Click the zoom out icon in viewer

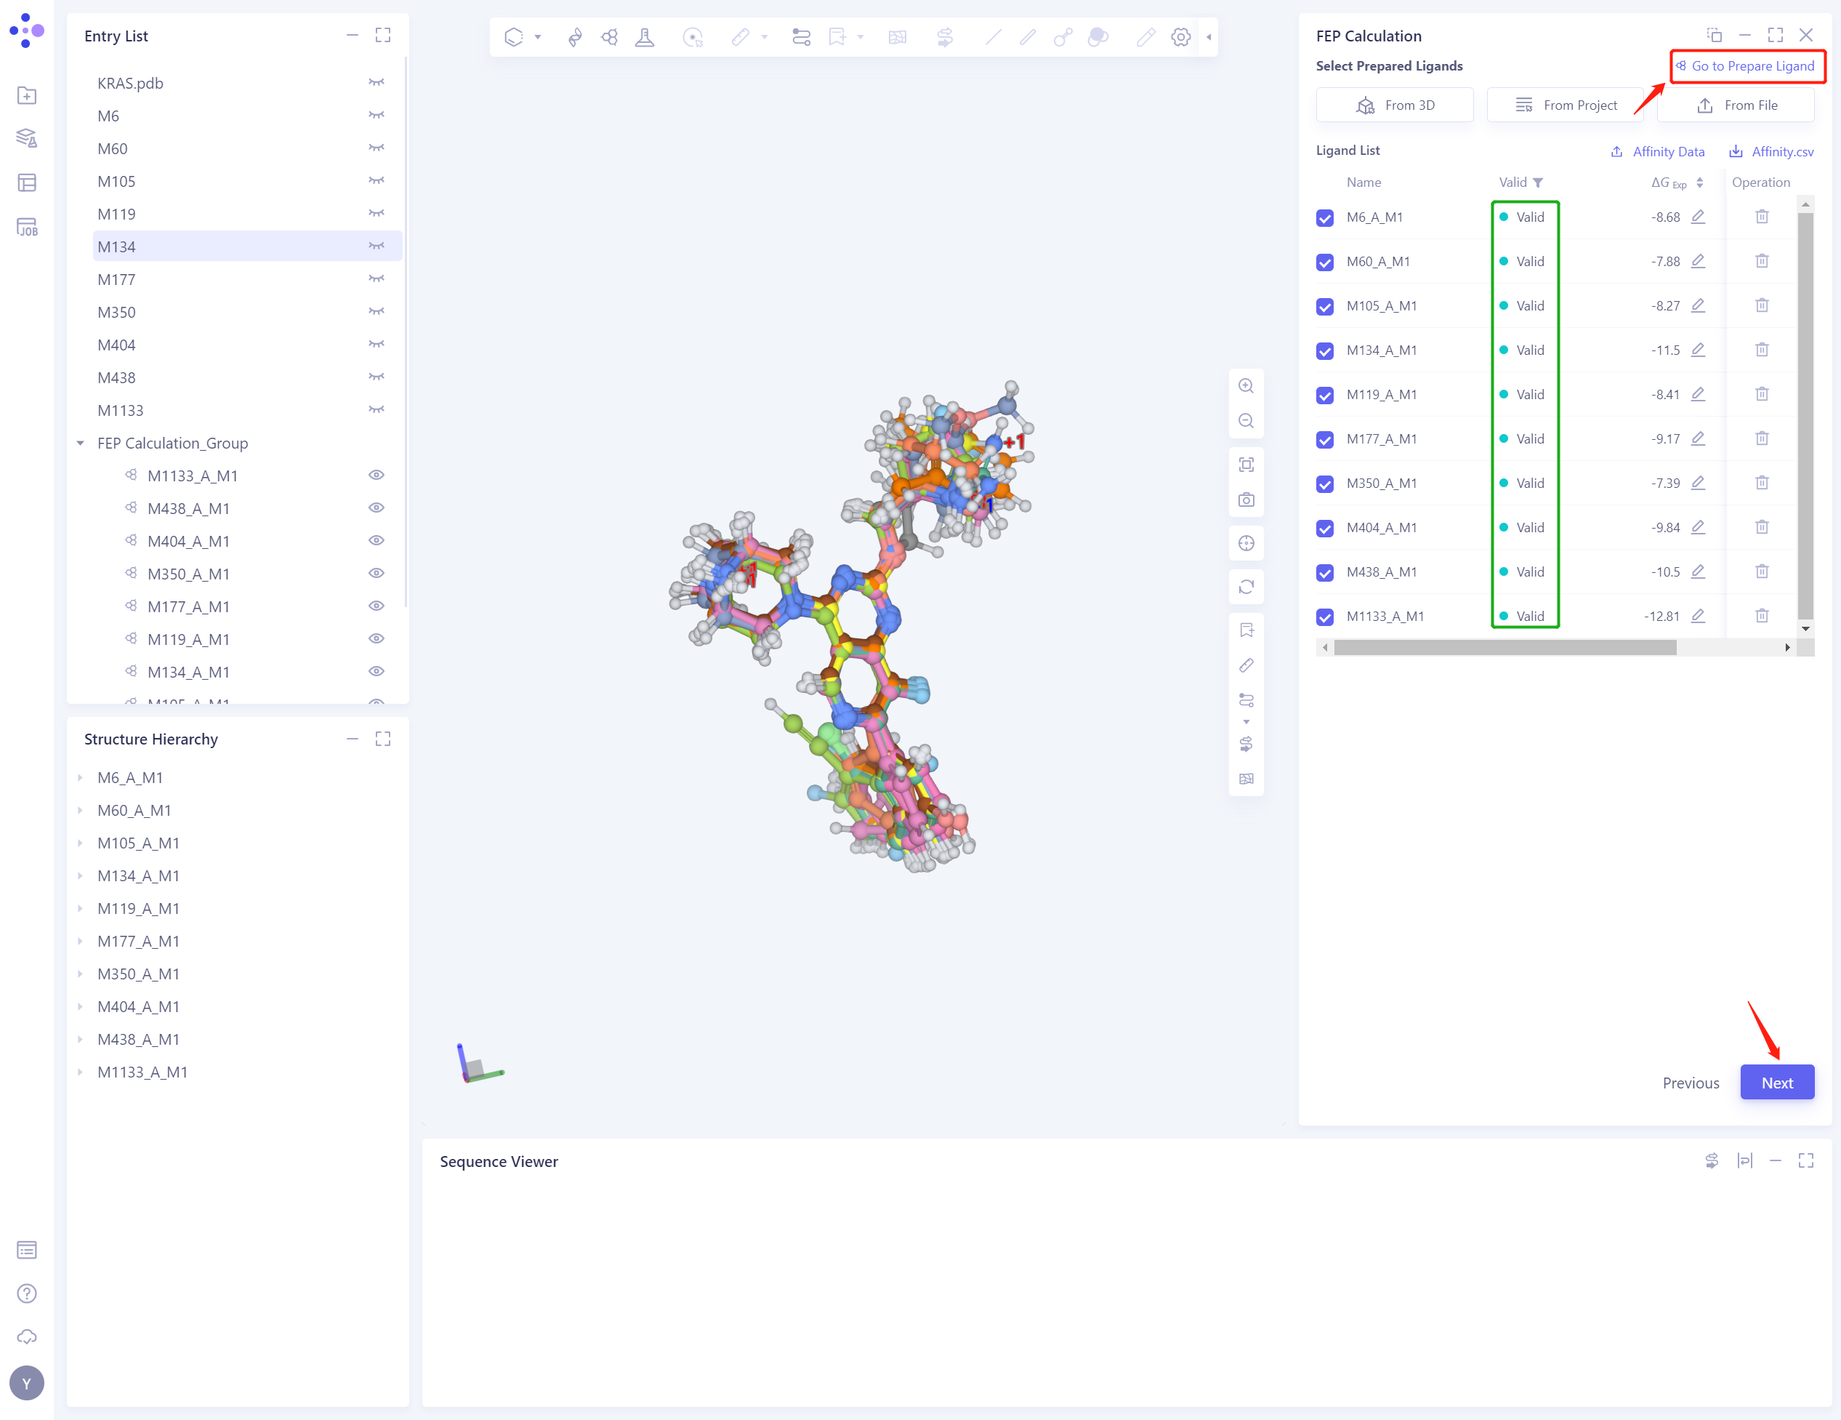pyautogui.click(x=1246, y=421)
